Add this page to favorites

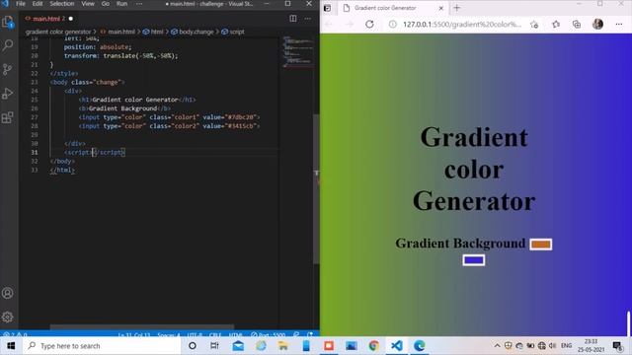tap(534, 25)
